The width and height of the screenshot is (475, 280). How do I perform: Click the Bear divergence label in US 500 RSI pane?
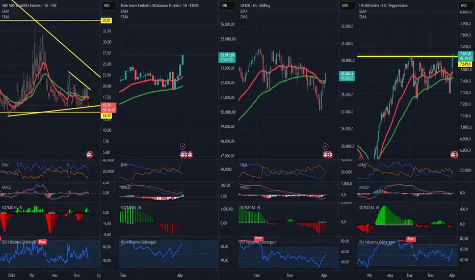point(410,239)
